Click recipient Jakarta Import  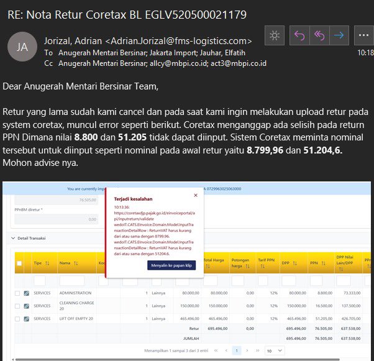[x=173, y=53]
